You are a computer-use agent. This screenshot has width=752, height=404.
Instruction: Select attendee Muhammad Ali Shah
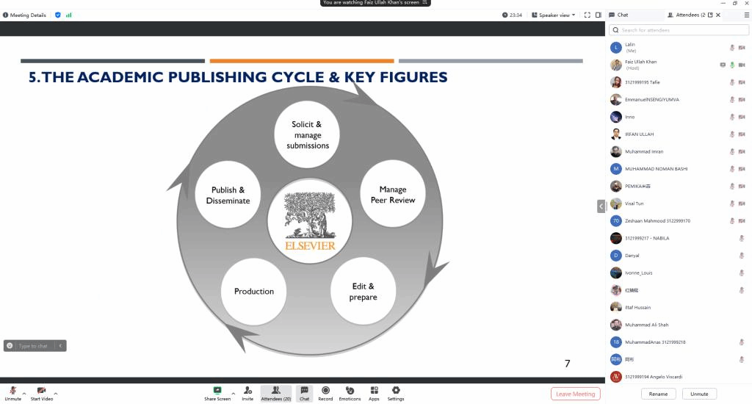[678, 325]
